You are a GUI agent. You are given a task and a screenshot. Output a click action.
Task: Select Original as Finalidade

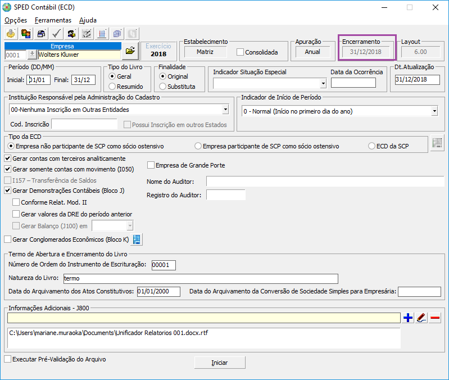(162, 76)
